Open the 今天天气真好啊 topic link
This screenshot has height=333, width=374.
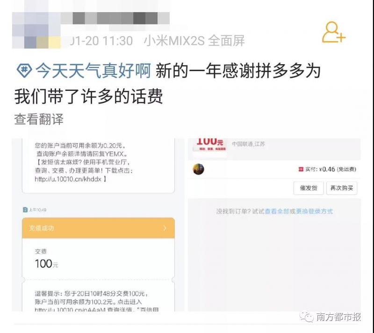[93, 71]
